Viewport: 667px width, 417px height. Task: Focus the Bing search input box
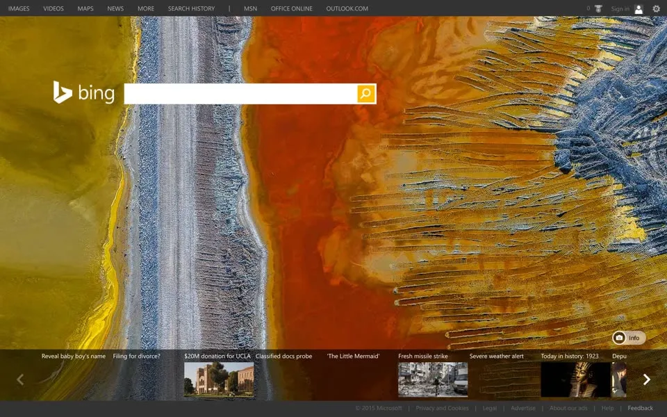click(240, 94)
